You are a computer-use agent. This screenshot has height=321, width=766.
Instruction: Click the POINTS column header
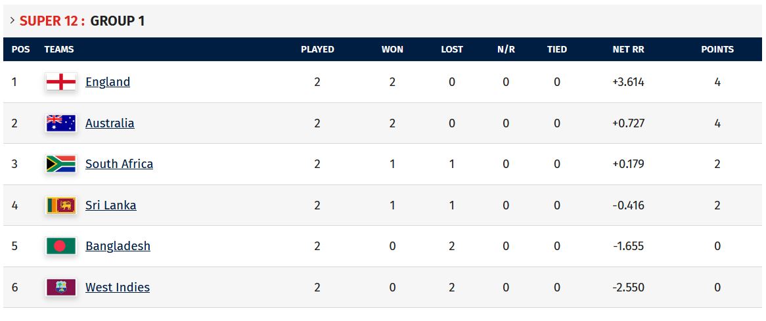click(x=717, y=49)
